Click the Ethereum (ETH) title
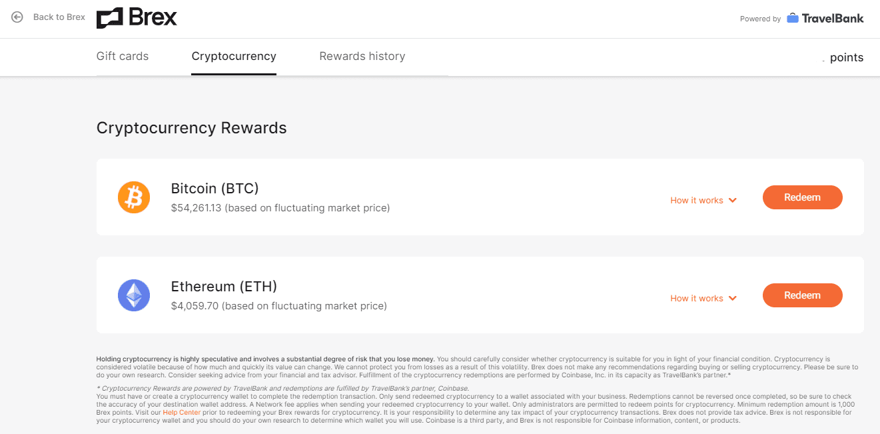The image size is (880, 434). 224,286
